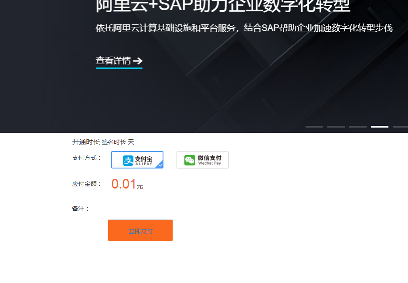This screenshot has height=283, width=408.
Task: Select the active fourth carousel slide indicator
Action: pyautogui.click(x=380, y=127)
